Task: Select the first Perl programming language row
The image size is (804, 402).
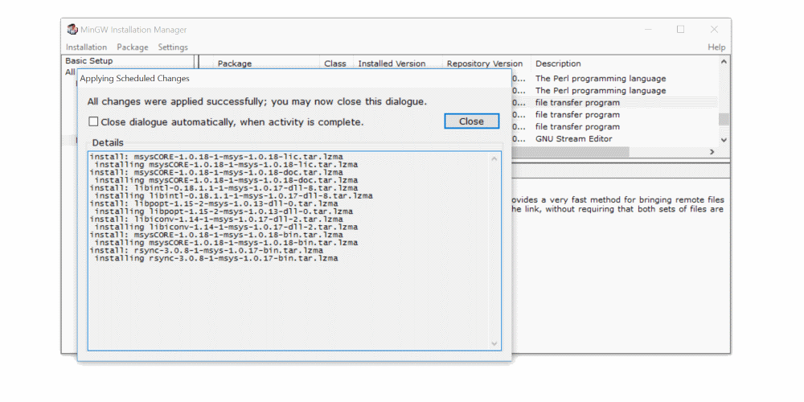Action: coord(600,79)
